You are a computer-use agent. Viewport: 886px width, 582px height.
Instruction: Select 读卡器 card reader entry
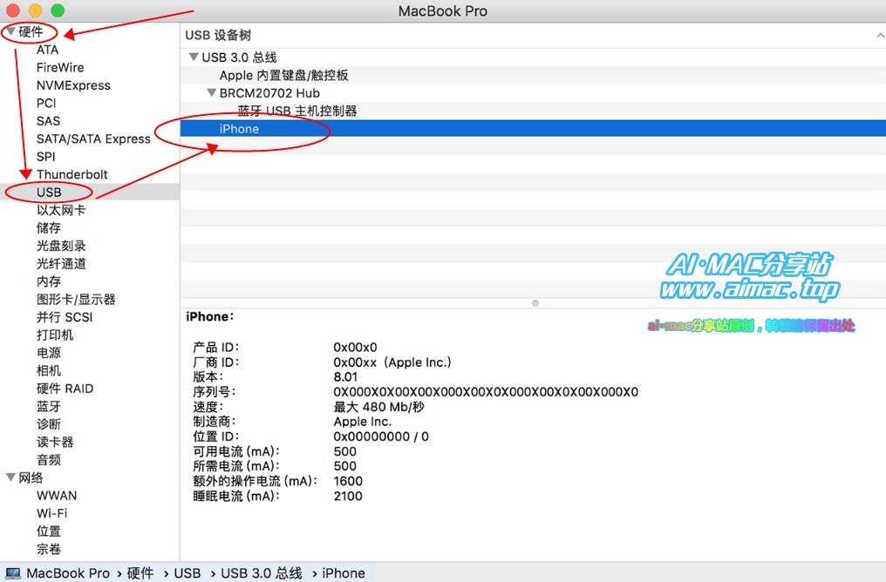55,442
